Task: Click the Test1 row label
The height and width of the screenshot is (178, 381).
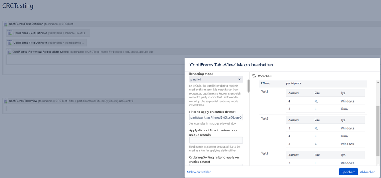Action: [265, 91]
